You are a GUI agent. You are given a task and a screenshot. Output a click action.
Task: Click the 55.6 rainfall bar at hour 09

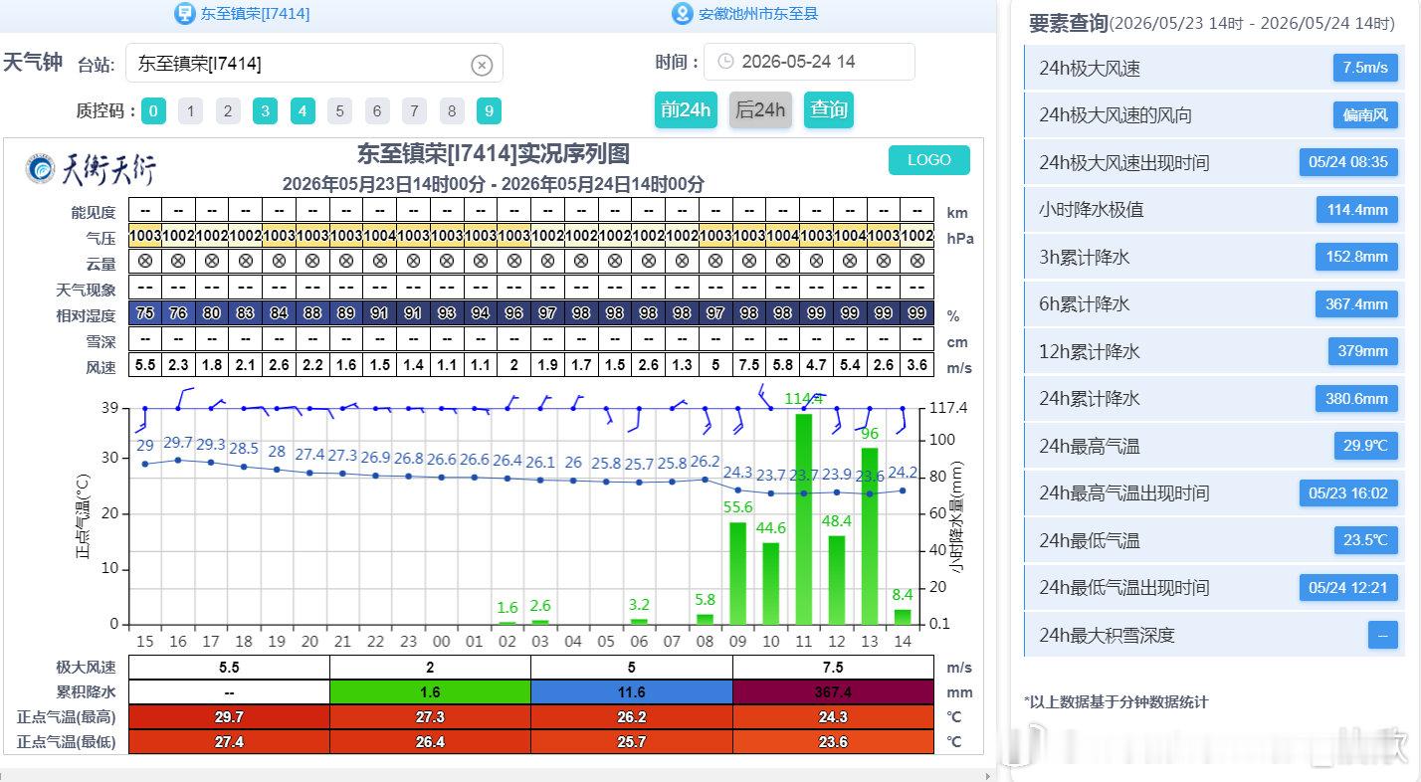click(x=738, y=573)
